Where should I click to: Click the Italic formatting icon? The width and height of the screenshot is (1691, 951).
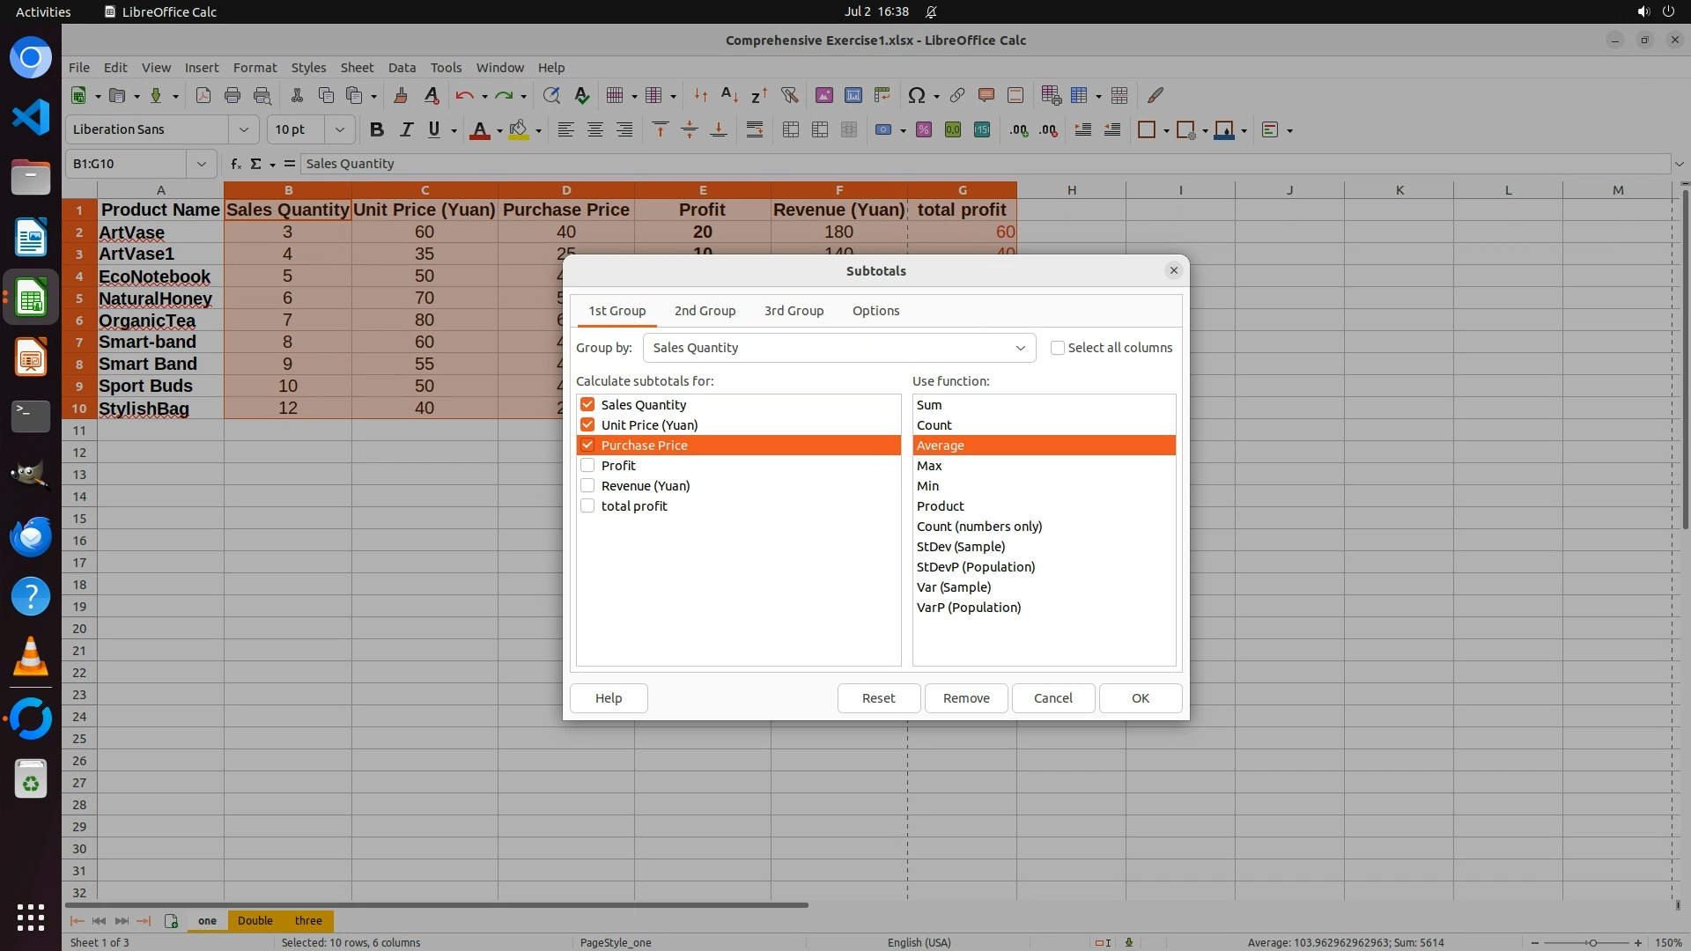pos(406,130)
